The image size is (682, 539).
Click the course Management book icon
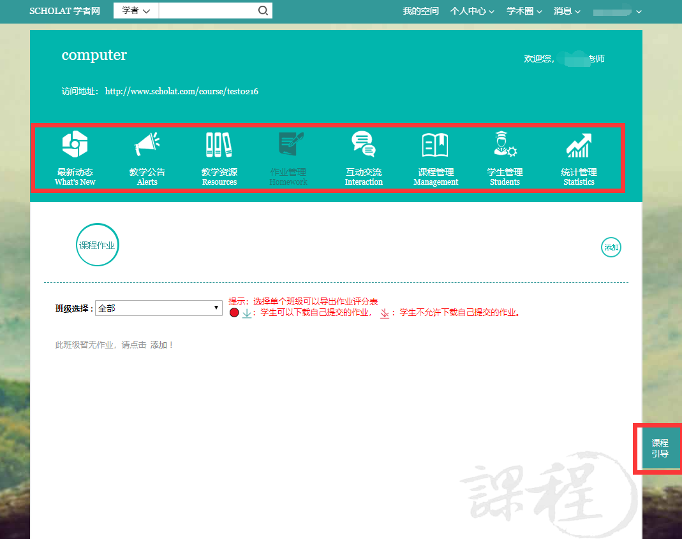[x=435, y=145]
